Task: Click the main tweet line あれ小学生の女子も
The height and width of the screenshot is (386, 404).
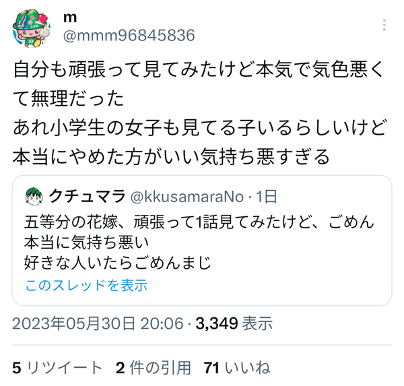Action: pos(200,127)
